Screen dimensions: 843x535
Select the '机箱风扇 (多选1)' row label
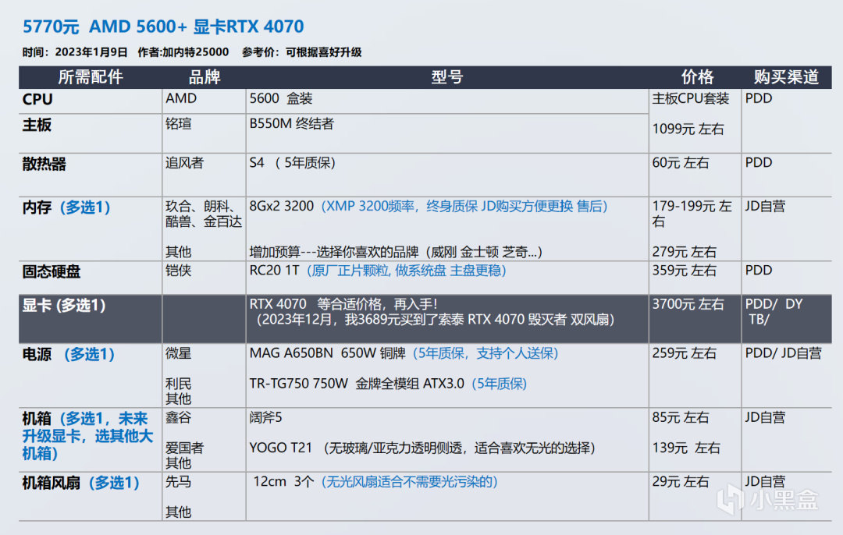click(80, 483)
